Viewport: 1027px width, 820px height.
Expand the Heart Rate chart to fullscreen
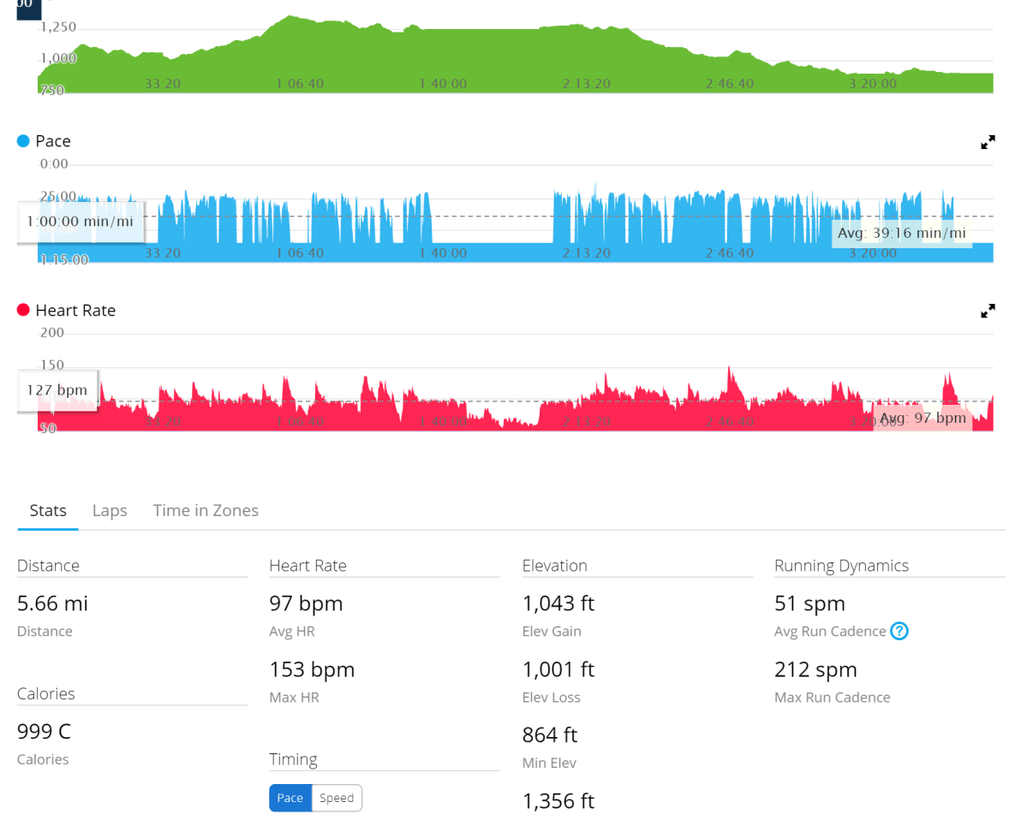pyautogui.click(x=988, y=312)
